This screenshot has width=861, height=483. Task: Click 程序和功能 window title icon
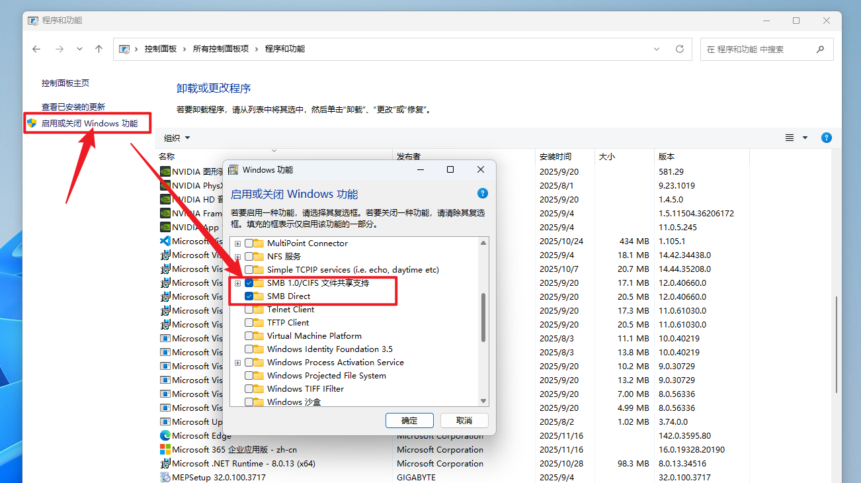pos(33,21)
